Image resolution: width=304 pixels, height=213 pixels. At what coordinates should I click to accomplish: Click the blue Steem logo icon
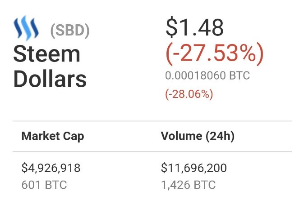pyautogui.click(x=27, y=30)
